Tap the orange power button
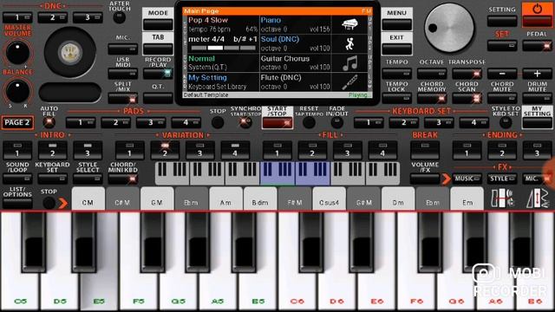 (537, 15)
